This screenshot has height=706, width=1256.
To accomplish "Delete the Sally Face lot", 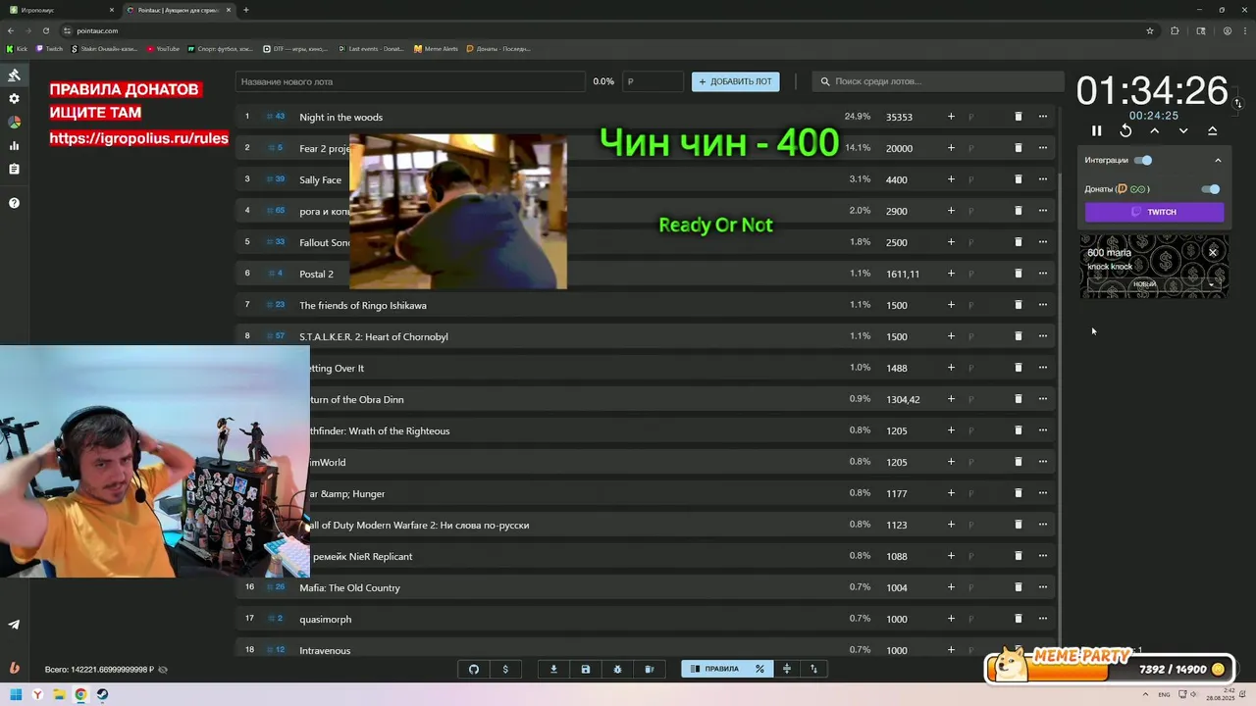I will 1018,179.
